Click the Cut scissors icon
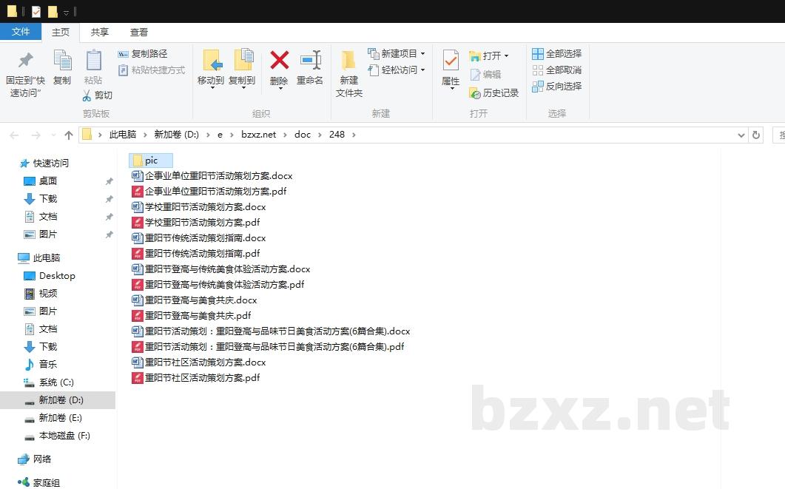This screenshot has height=489, width=785. click(87, 95)
